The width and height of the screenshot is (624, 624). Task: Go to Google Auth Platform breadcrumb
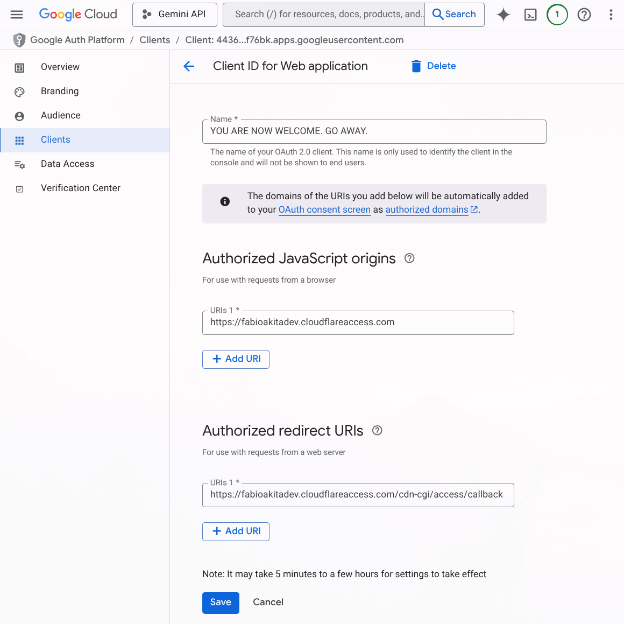77,40
